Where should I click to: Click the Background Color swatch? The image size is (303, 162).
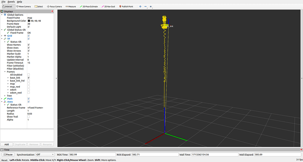point(29,21)
